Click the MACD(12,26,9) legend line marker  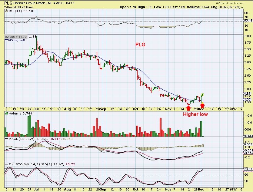pyautogui.click(x=6, y=139)
